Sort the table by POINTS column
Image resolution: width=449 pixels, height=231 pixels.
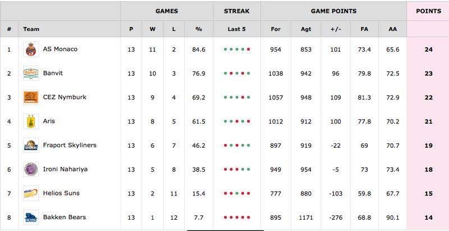click(x=428, y=11)
